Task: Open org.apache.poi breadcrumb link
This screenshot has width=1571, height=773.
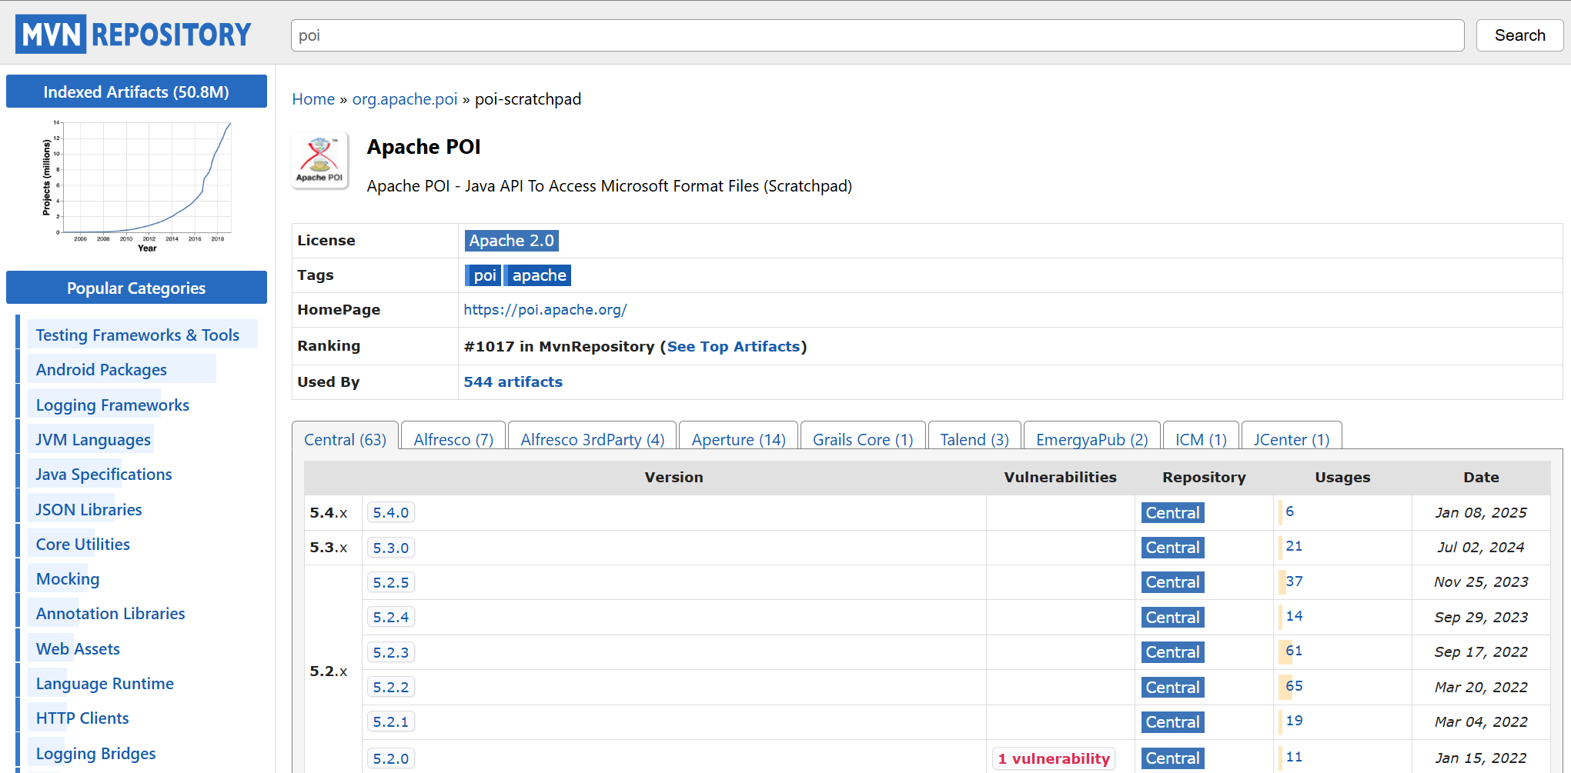Action: tap(405, 99)
